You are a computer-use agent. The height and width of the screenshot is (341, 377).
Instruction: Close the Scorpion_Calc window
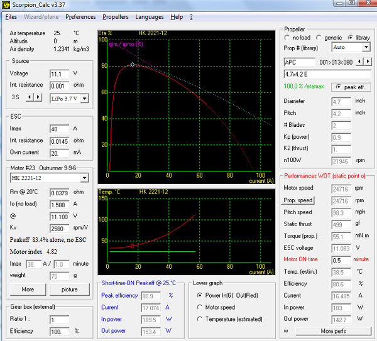pos(368,3)
